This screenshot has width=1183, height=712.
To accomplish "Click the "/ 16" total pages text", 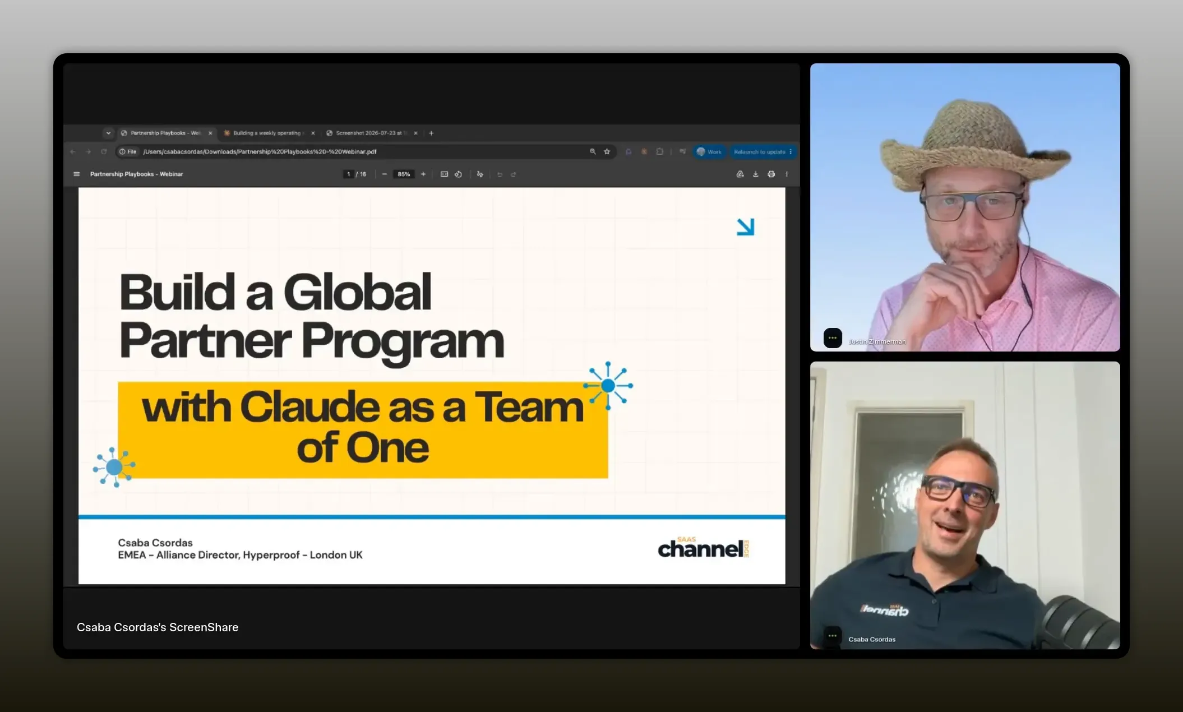I will tap(361, 174).
